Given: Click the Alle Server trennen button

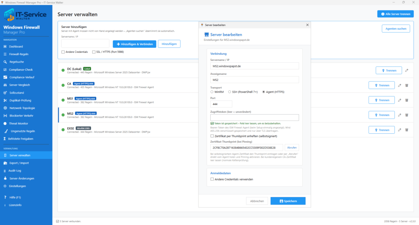Looking at the screenshot, I should coord(396,14).
